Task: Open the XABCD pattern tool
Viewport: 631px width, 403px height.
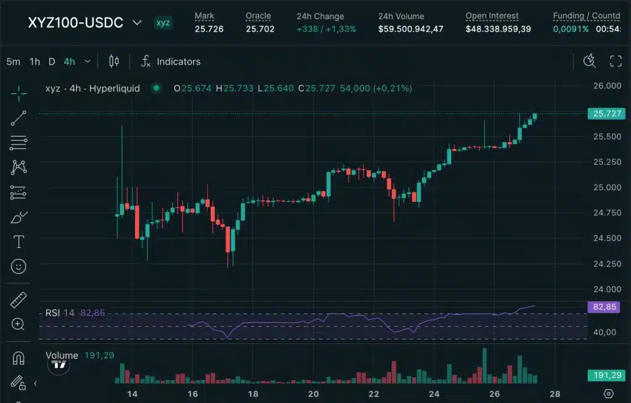Action: point(18,167)
